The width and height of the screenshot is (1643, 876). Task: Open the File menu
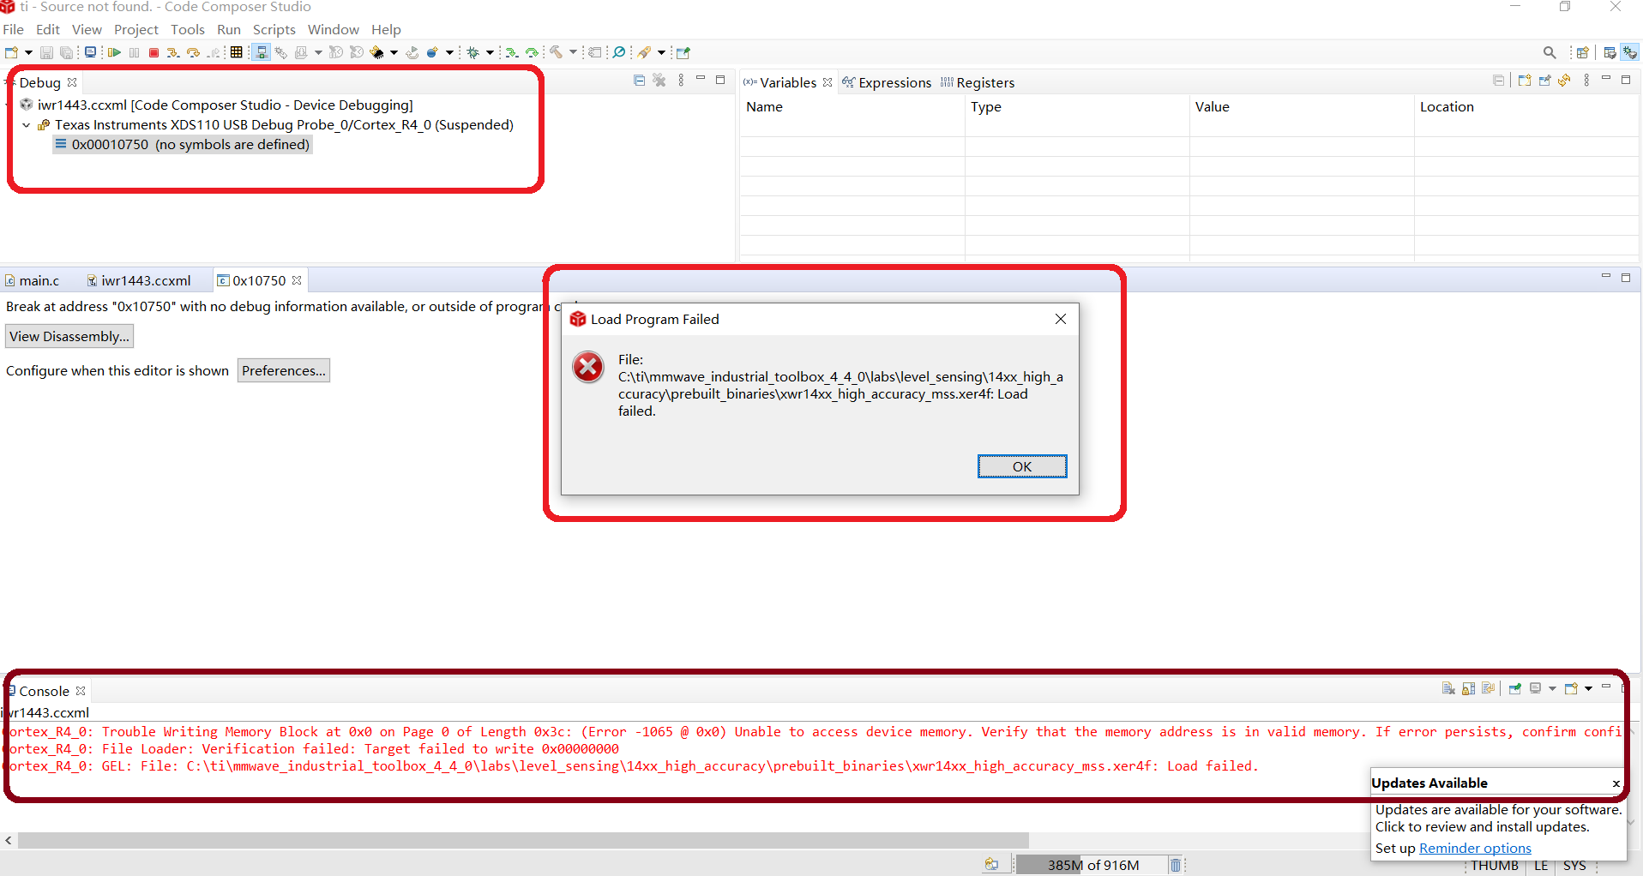[13, 29]
